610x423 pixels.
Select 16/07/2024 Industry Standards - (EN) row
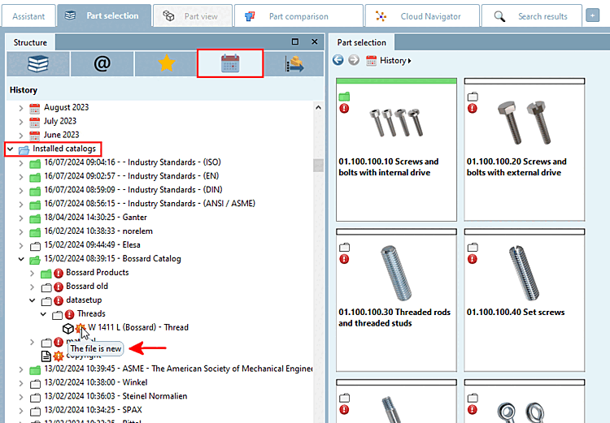point(132,176)
